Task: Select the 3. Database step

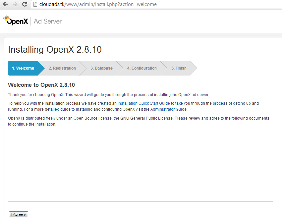Action: point(101,68)
